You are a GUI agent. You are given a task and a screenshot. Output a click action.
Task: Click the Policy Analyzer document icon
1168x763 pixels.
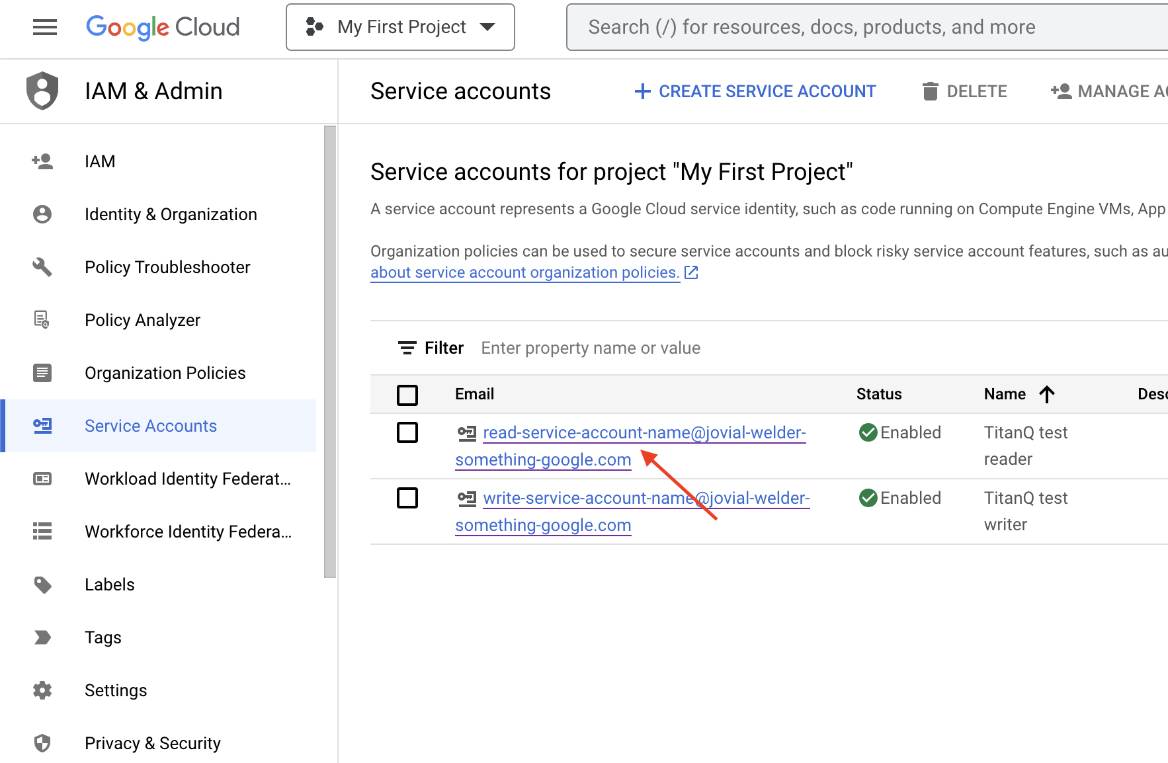point(42,320)
